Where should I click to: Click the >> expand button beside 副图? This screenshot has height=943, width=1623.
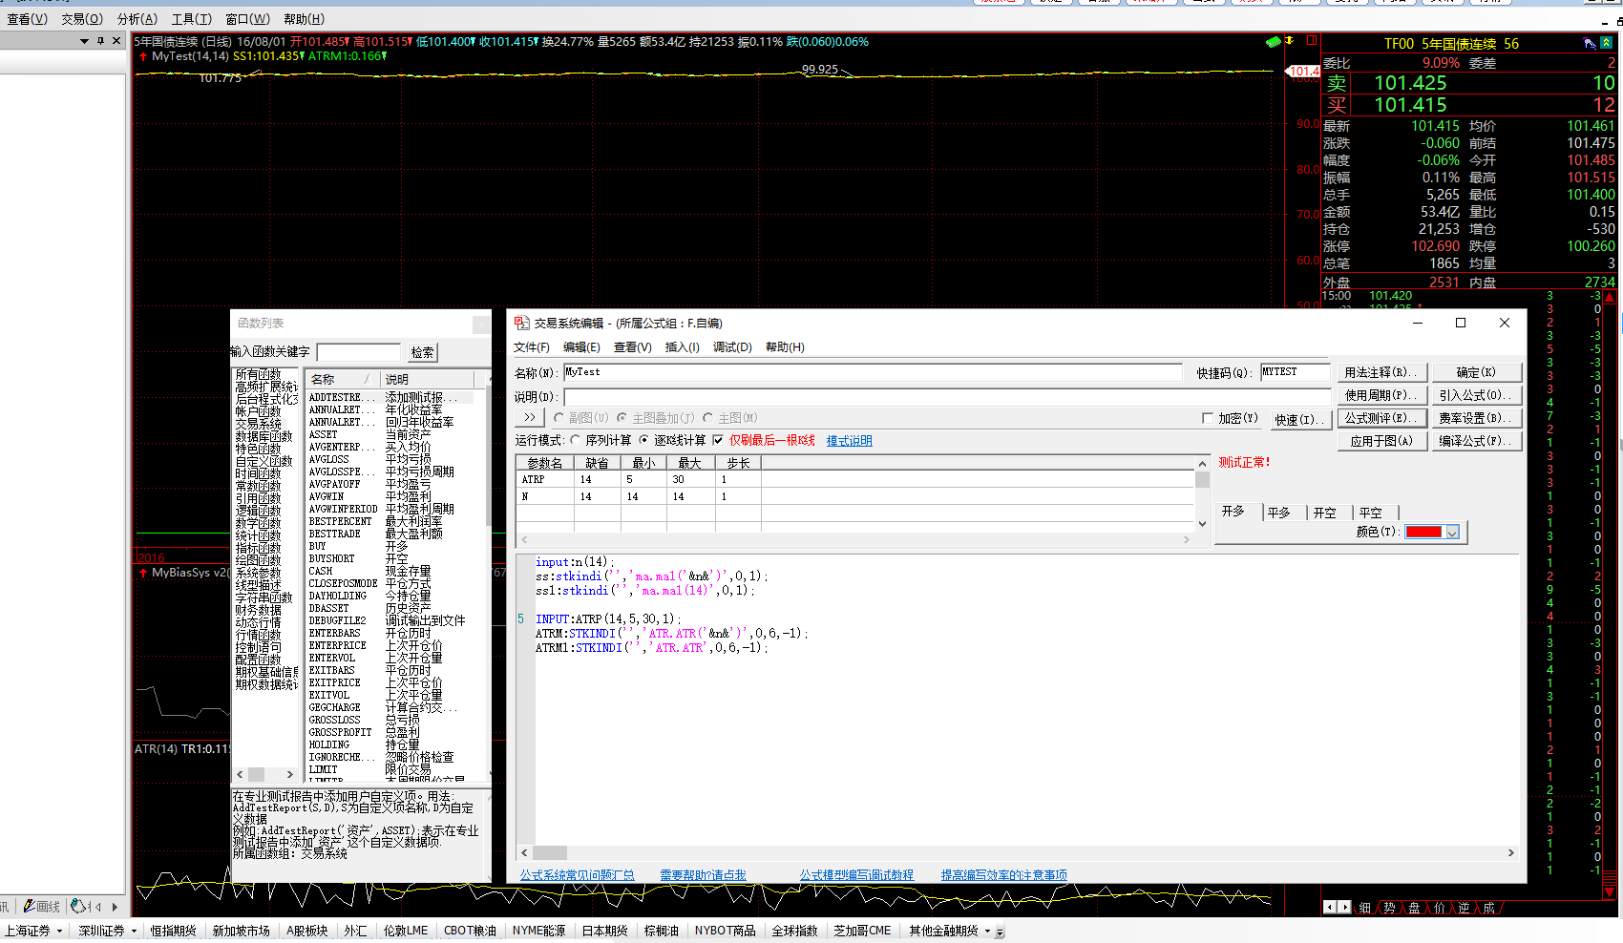530,417
